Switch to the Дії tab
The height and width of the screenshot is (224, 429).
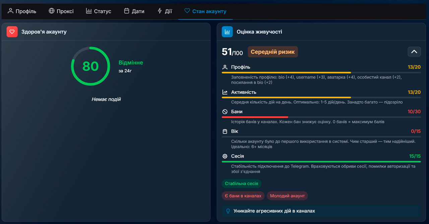point(165,11)
